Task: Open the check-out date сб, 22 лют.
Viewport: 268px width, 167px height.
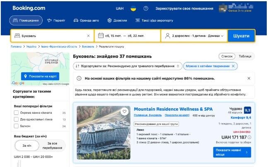Action: tap(136, 36)
